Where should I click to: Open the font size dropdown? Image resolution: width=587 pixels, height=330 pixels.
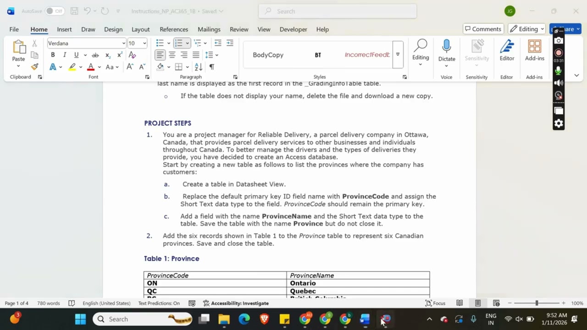point(144,44)
